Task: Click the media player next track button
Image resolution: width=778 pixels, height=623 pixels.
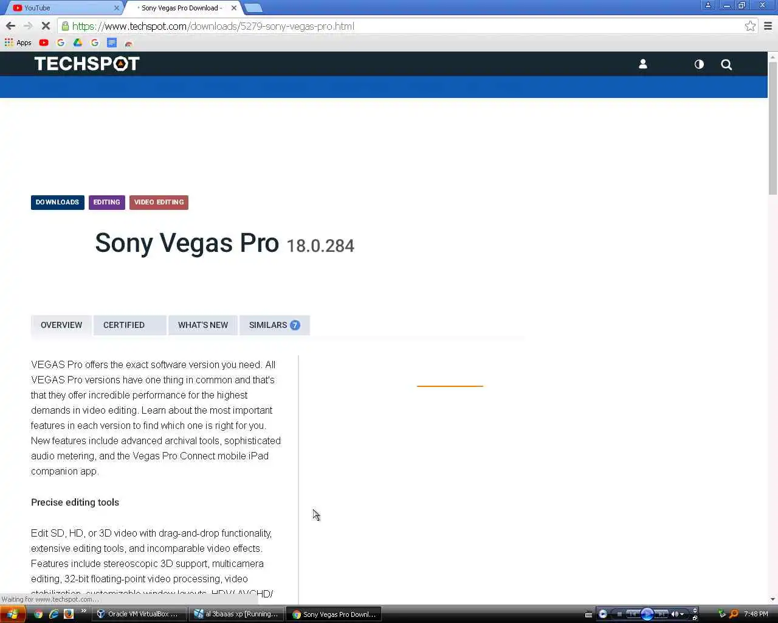Action: [x=661, y=614]
